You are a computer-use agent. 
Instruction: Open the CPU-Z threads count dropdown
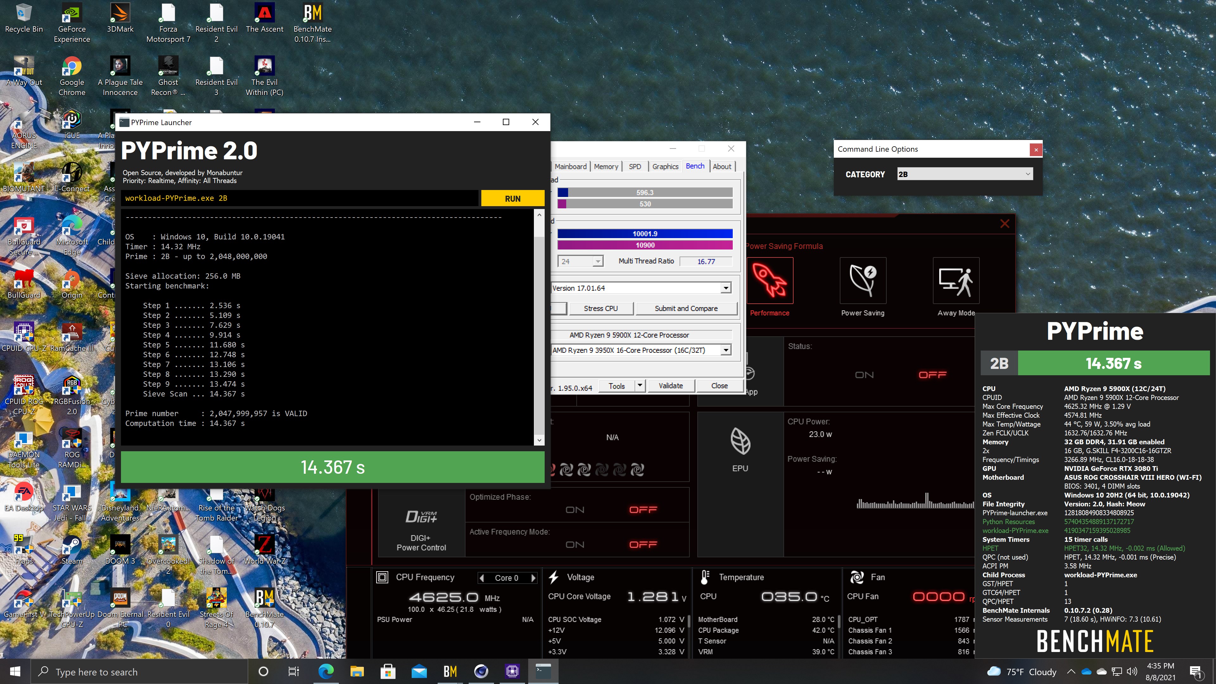(x=598, y=261)
